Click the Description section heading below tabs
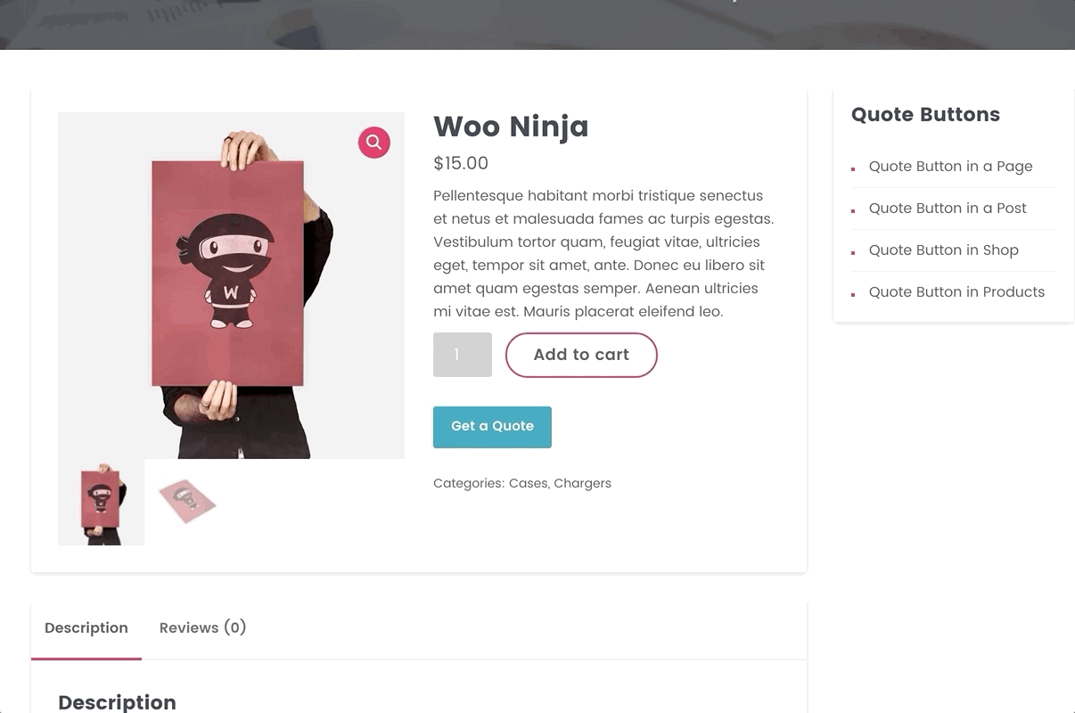This screenshot has height=713, width=1075. point(117,702)
